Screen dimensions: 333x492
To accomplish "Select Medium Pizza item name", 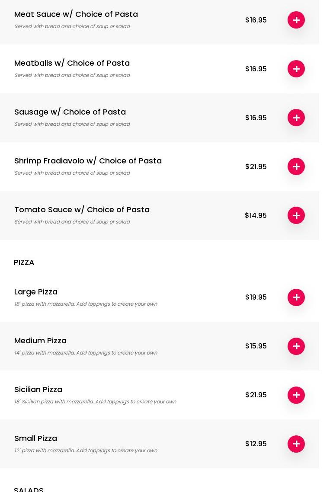I will 40,341.
